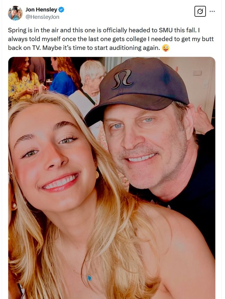225x299 pixels.
Task: Open the Jon Hensley display name link
Action: coord(41,10)
